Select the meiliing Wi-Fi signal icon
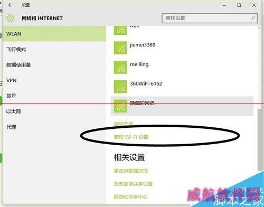 point(120,67)
